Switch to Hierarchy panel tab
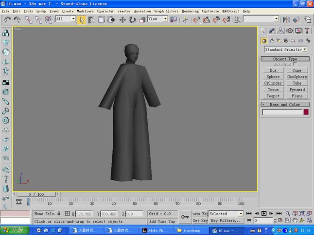Screen dimensions: 314x235 click(280, 31)
